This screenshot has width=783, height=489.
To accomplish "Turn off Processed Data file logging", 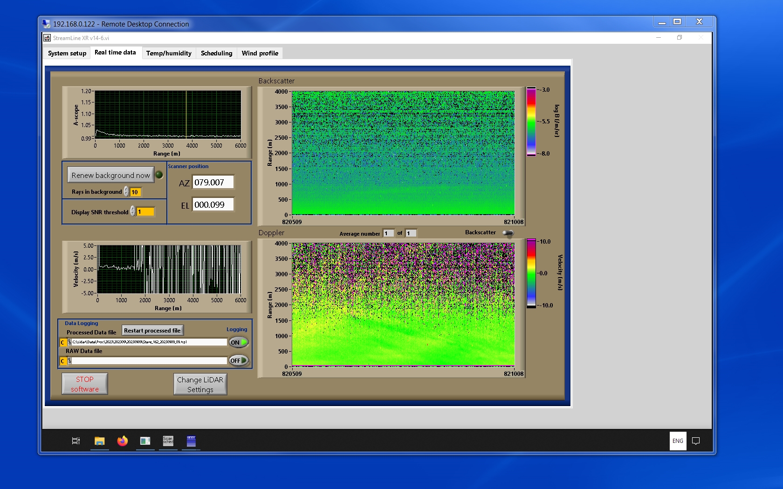I will [x=238, y=342].
